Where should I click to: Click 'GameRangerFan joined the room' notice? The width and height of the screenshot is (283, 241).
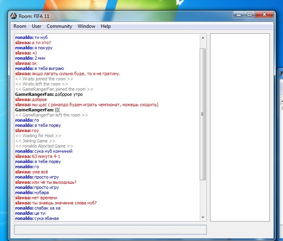(54, 89)
